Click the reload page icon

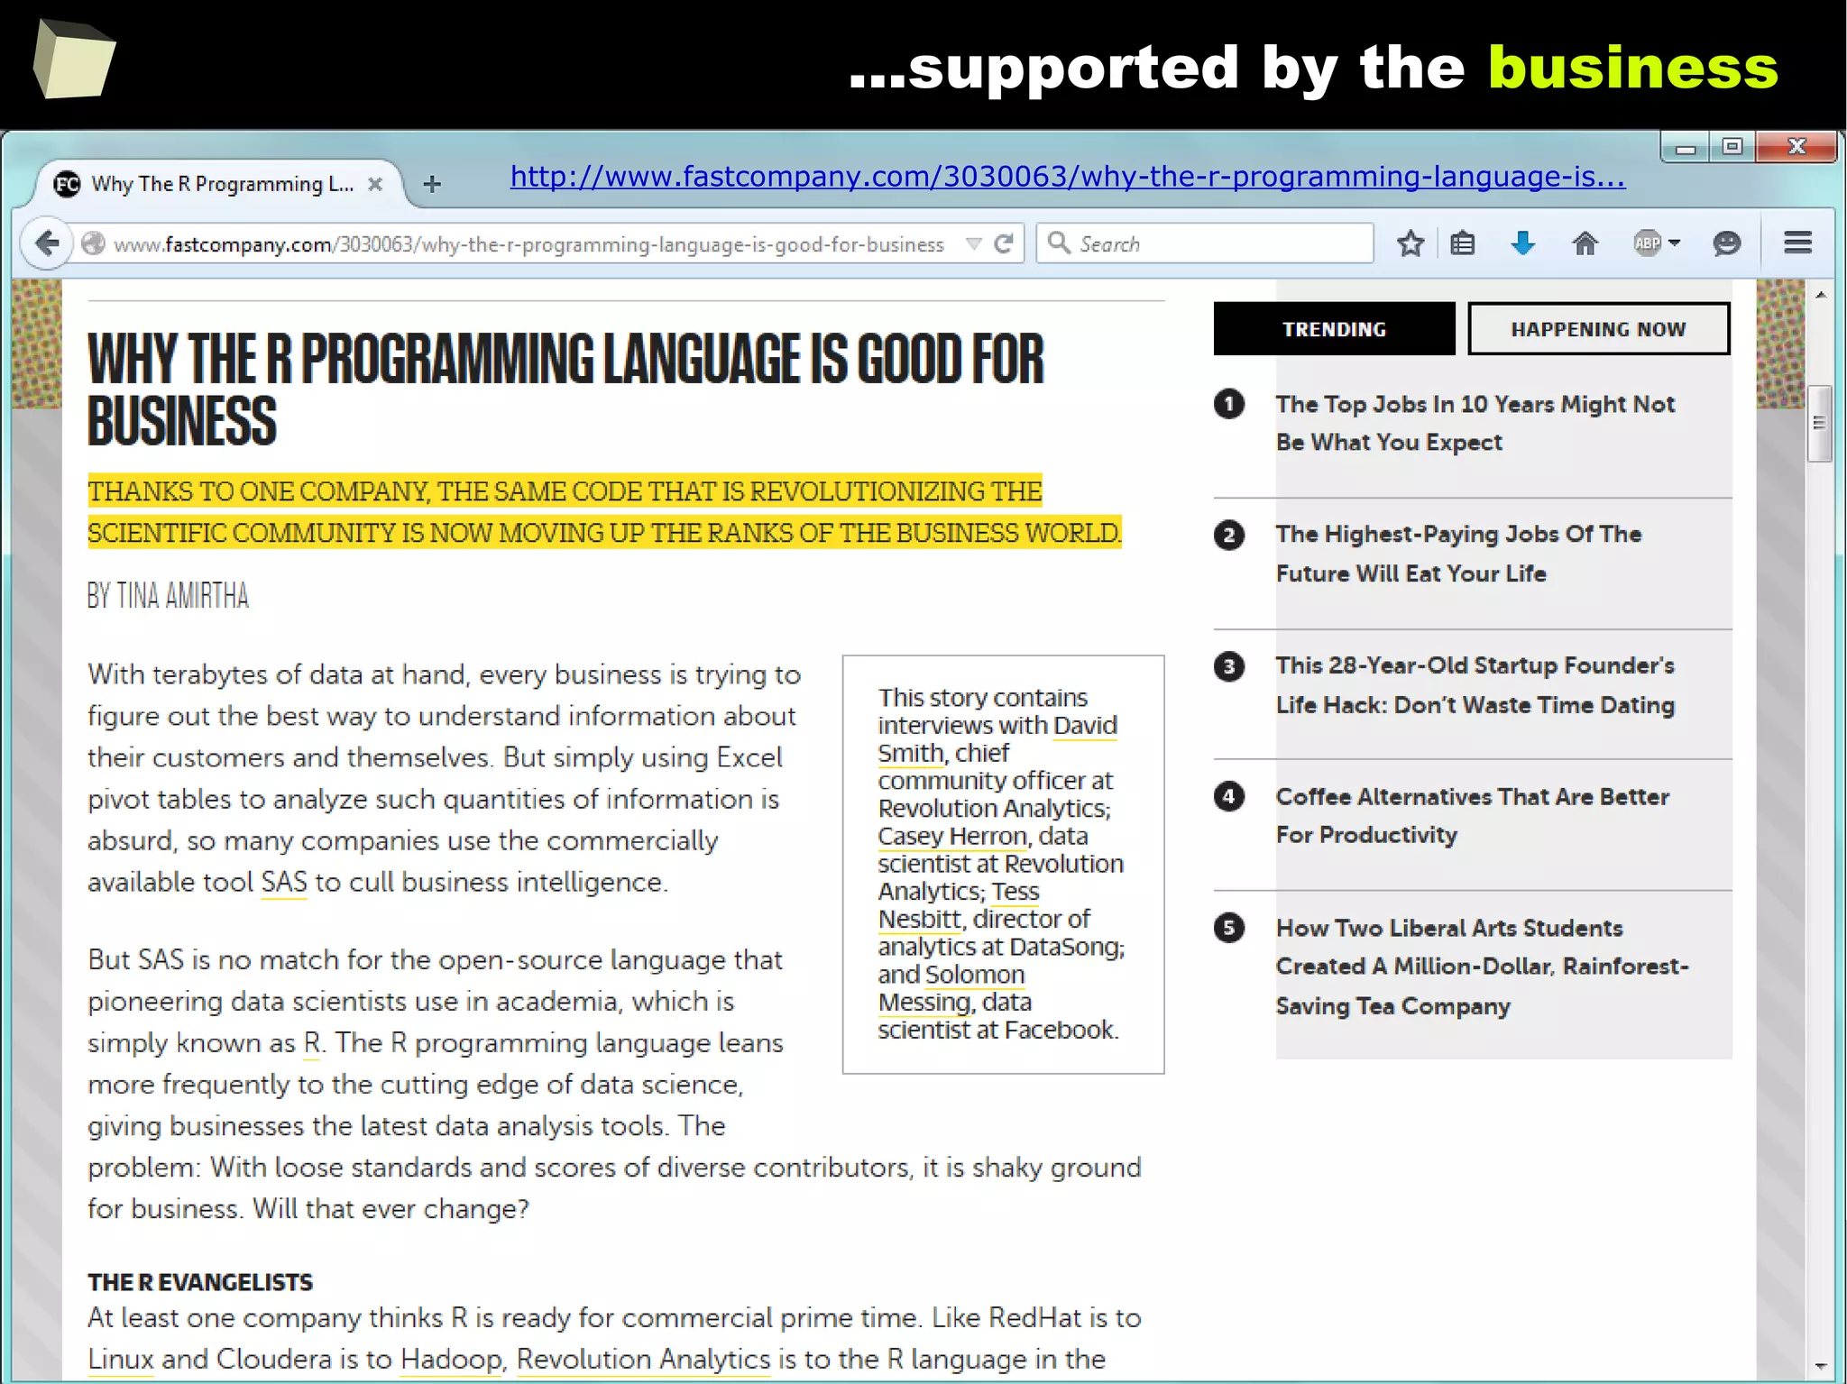coord(1004,243)
